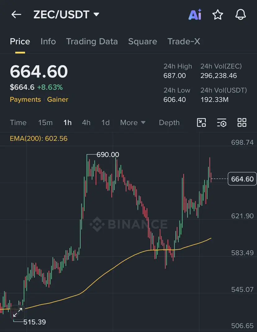This screenshot has width=257, height=332.
Task: Open the ZEC/USDT pair selector dropdown
Action: click(66, 15)
